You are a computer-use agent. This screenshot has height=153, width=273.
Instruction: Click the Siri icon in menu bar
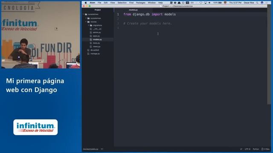pyautogui.click(x=262, y=3)
